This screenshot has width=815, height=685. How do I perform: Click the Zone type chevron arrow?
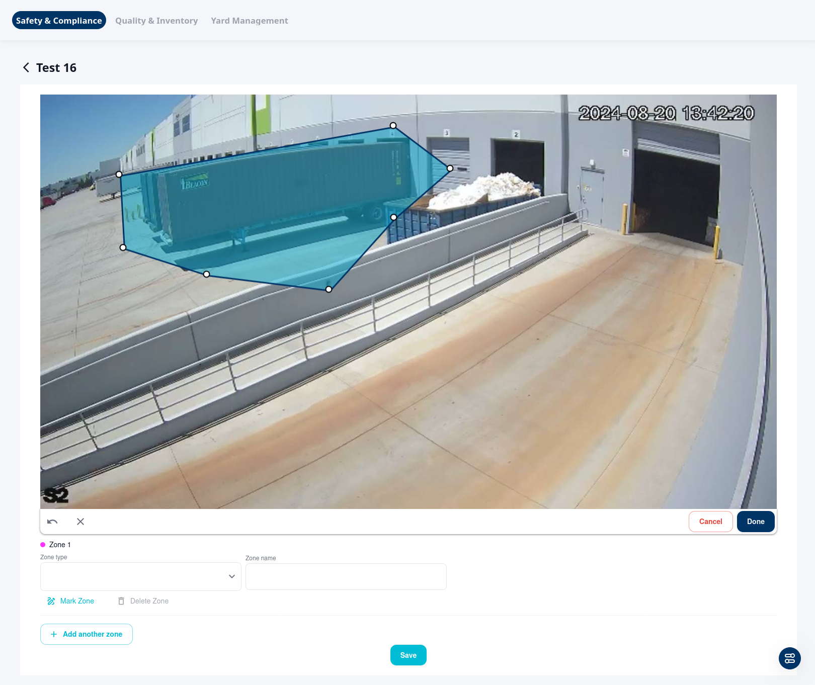(x=232, y=576)
